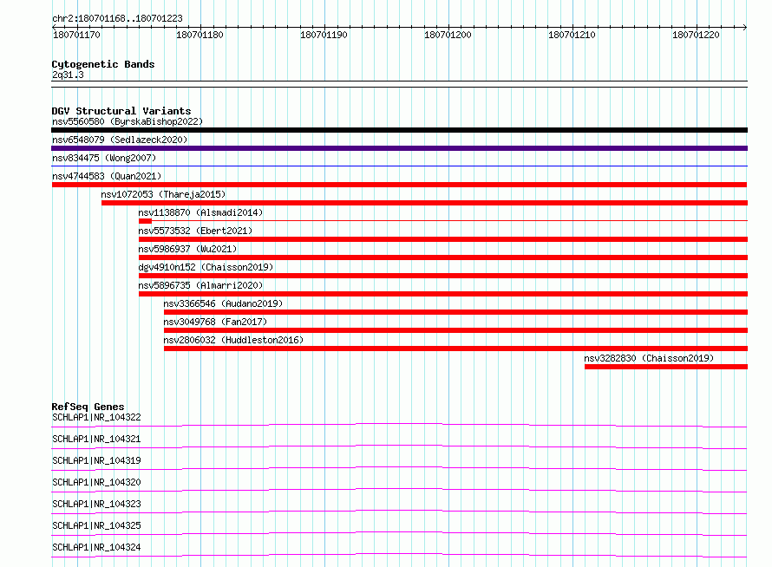Select the short red bar under nsv3282830
This screenshot has width=772, height=567.
tap(666, 367)
